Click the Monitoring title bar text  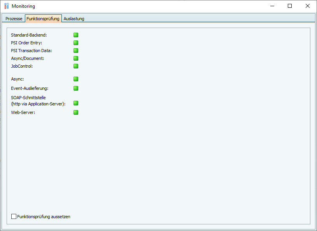click(x=23, y=7)
